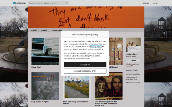Open the Lazy Susan (Single) title link

point(40,102)
